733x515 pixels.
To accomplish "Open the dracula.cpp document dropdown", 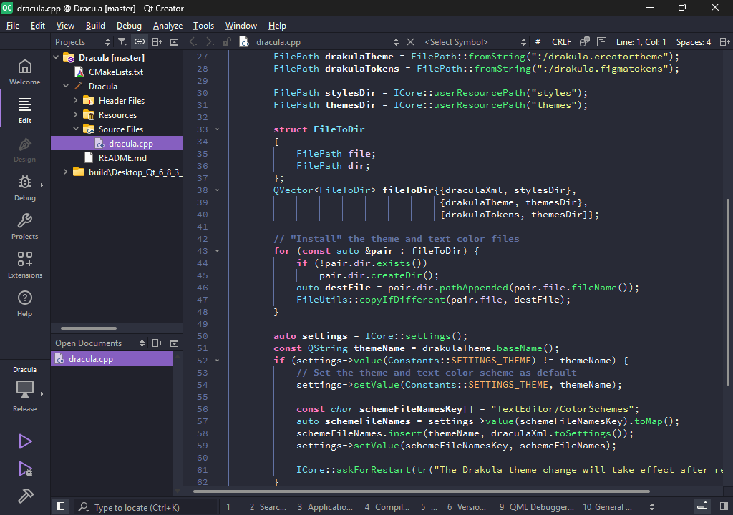I will pos(327,42).
